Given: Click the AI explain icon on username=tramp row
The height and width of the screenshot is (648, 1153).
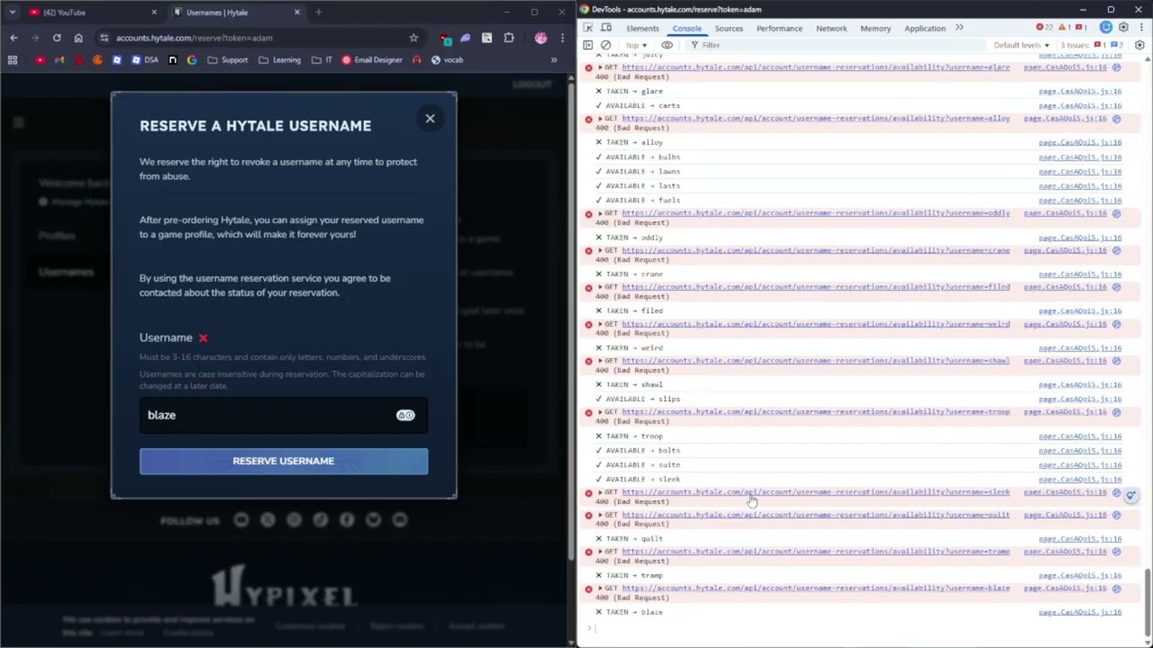Looking at the screenshot, I should pos(1116,552).
